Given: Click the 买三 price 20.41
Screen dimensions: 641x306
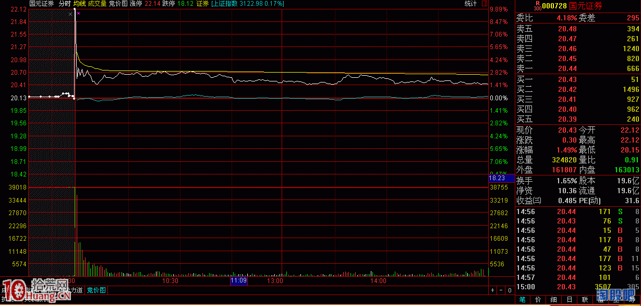Looking at the screenshot, I should (x=567, y=99).
